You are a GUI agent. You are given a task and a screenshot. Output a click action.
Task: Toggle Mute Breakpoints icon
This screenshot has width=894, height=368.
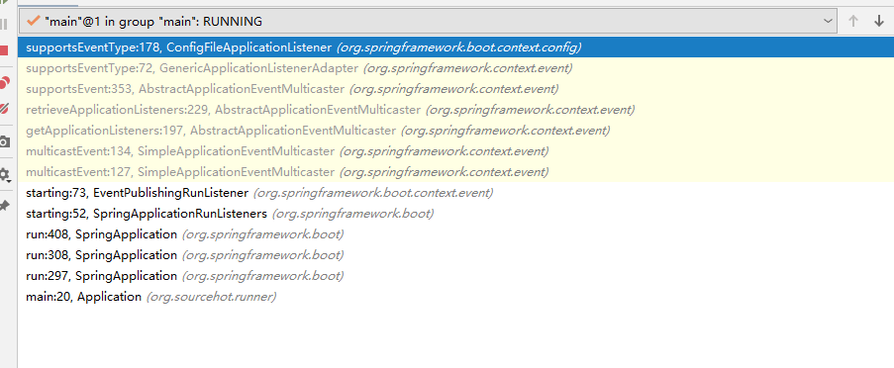tap(5, 108)
